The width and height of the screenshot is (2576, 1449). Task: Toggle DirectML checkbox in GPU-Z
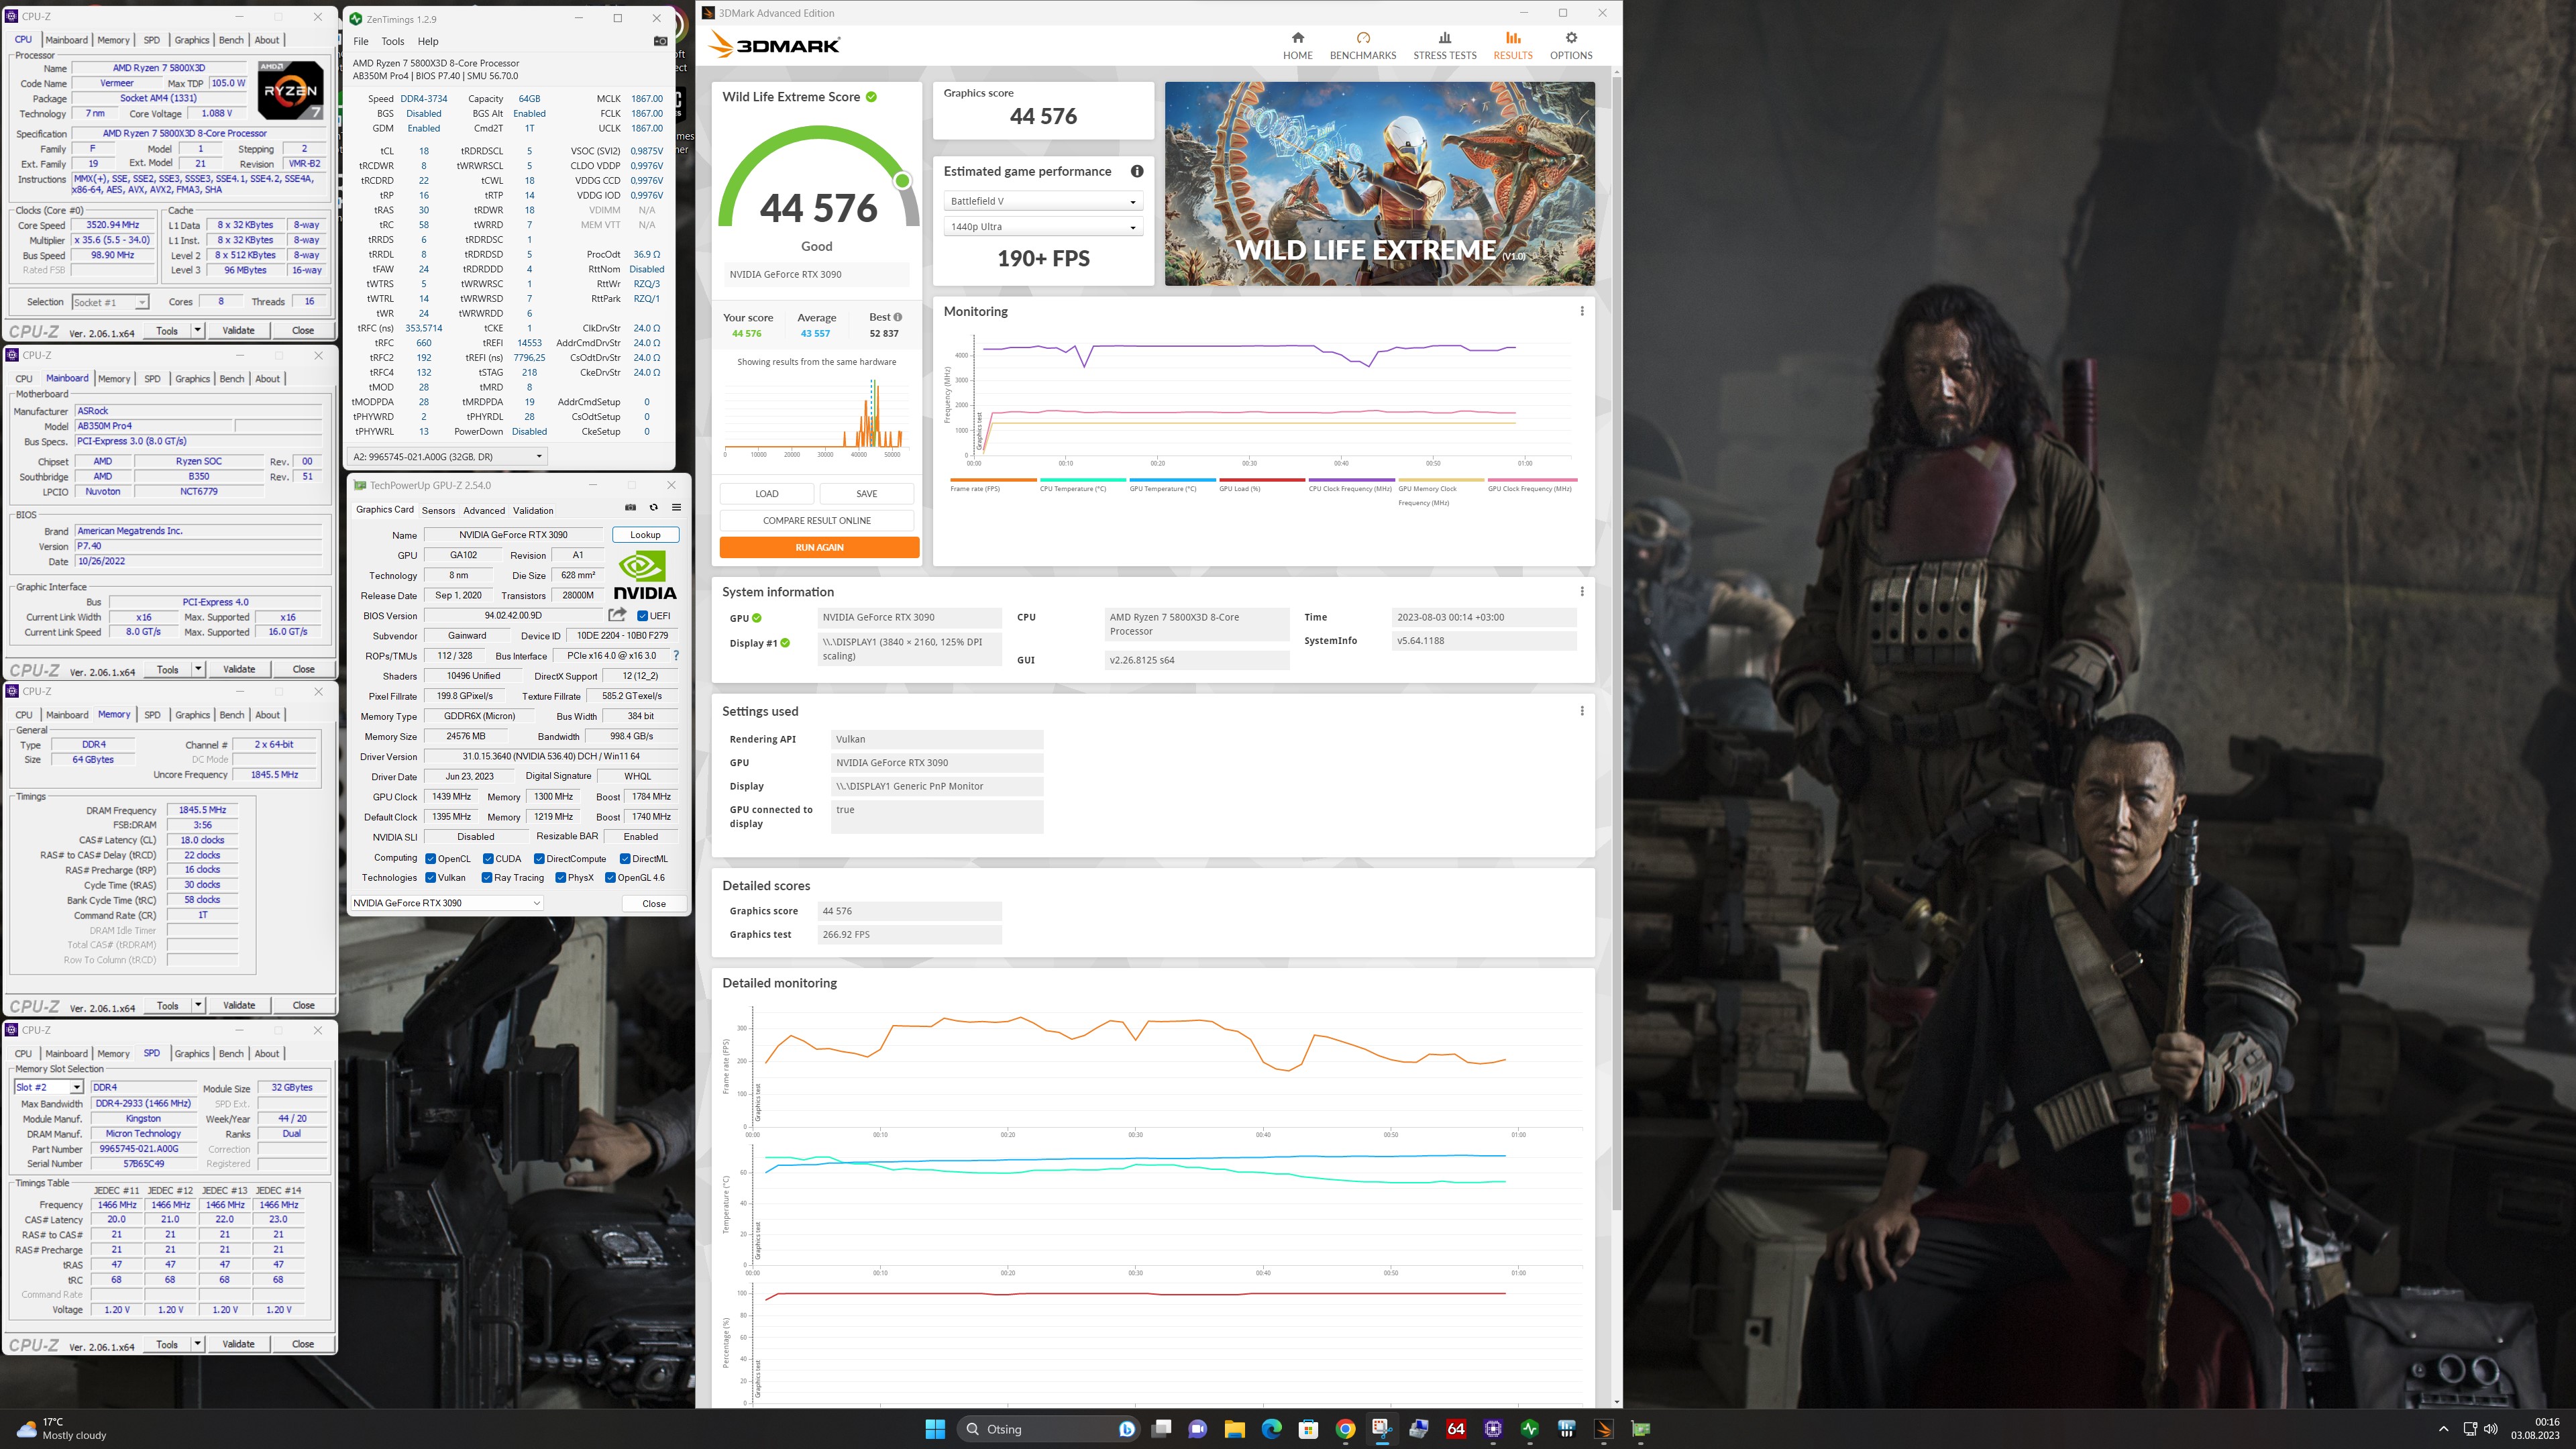tap(625, 859)
